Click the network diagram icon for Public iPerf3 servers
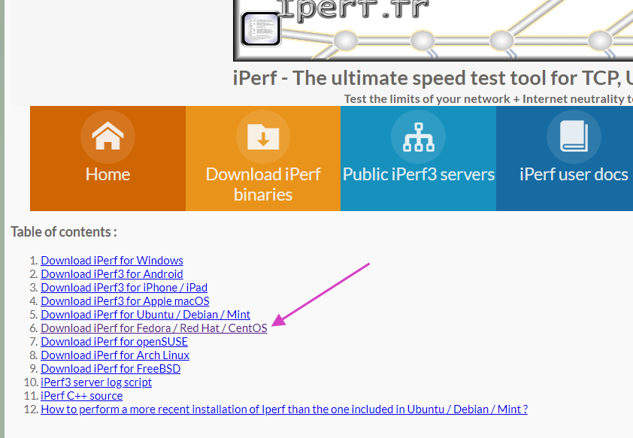This screenshot has width=633, height=438. click(418, 137)
